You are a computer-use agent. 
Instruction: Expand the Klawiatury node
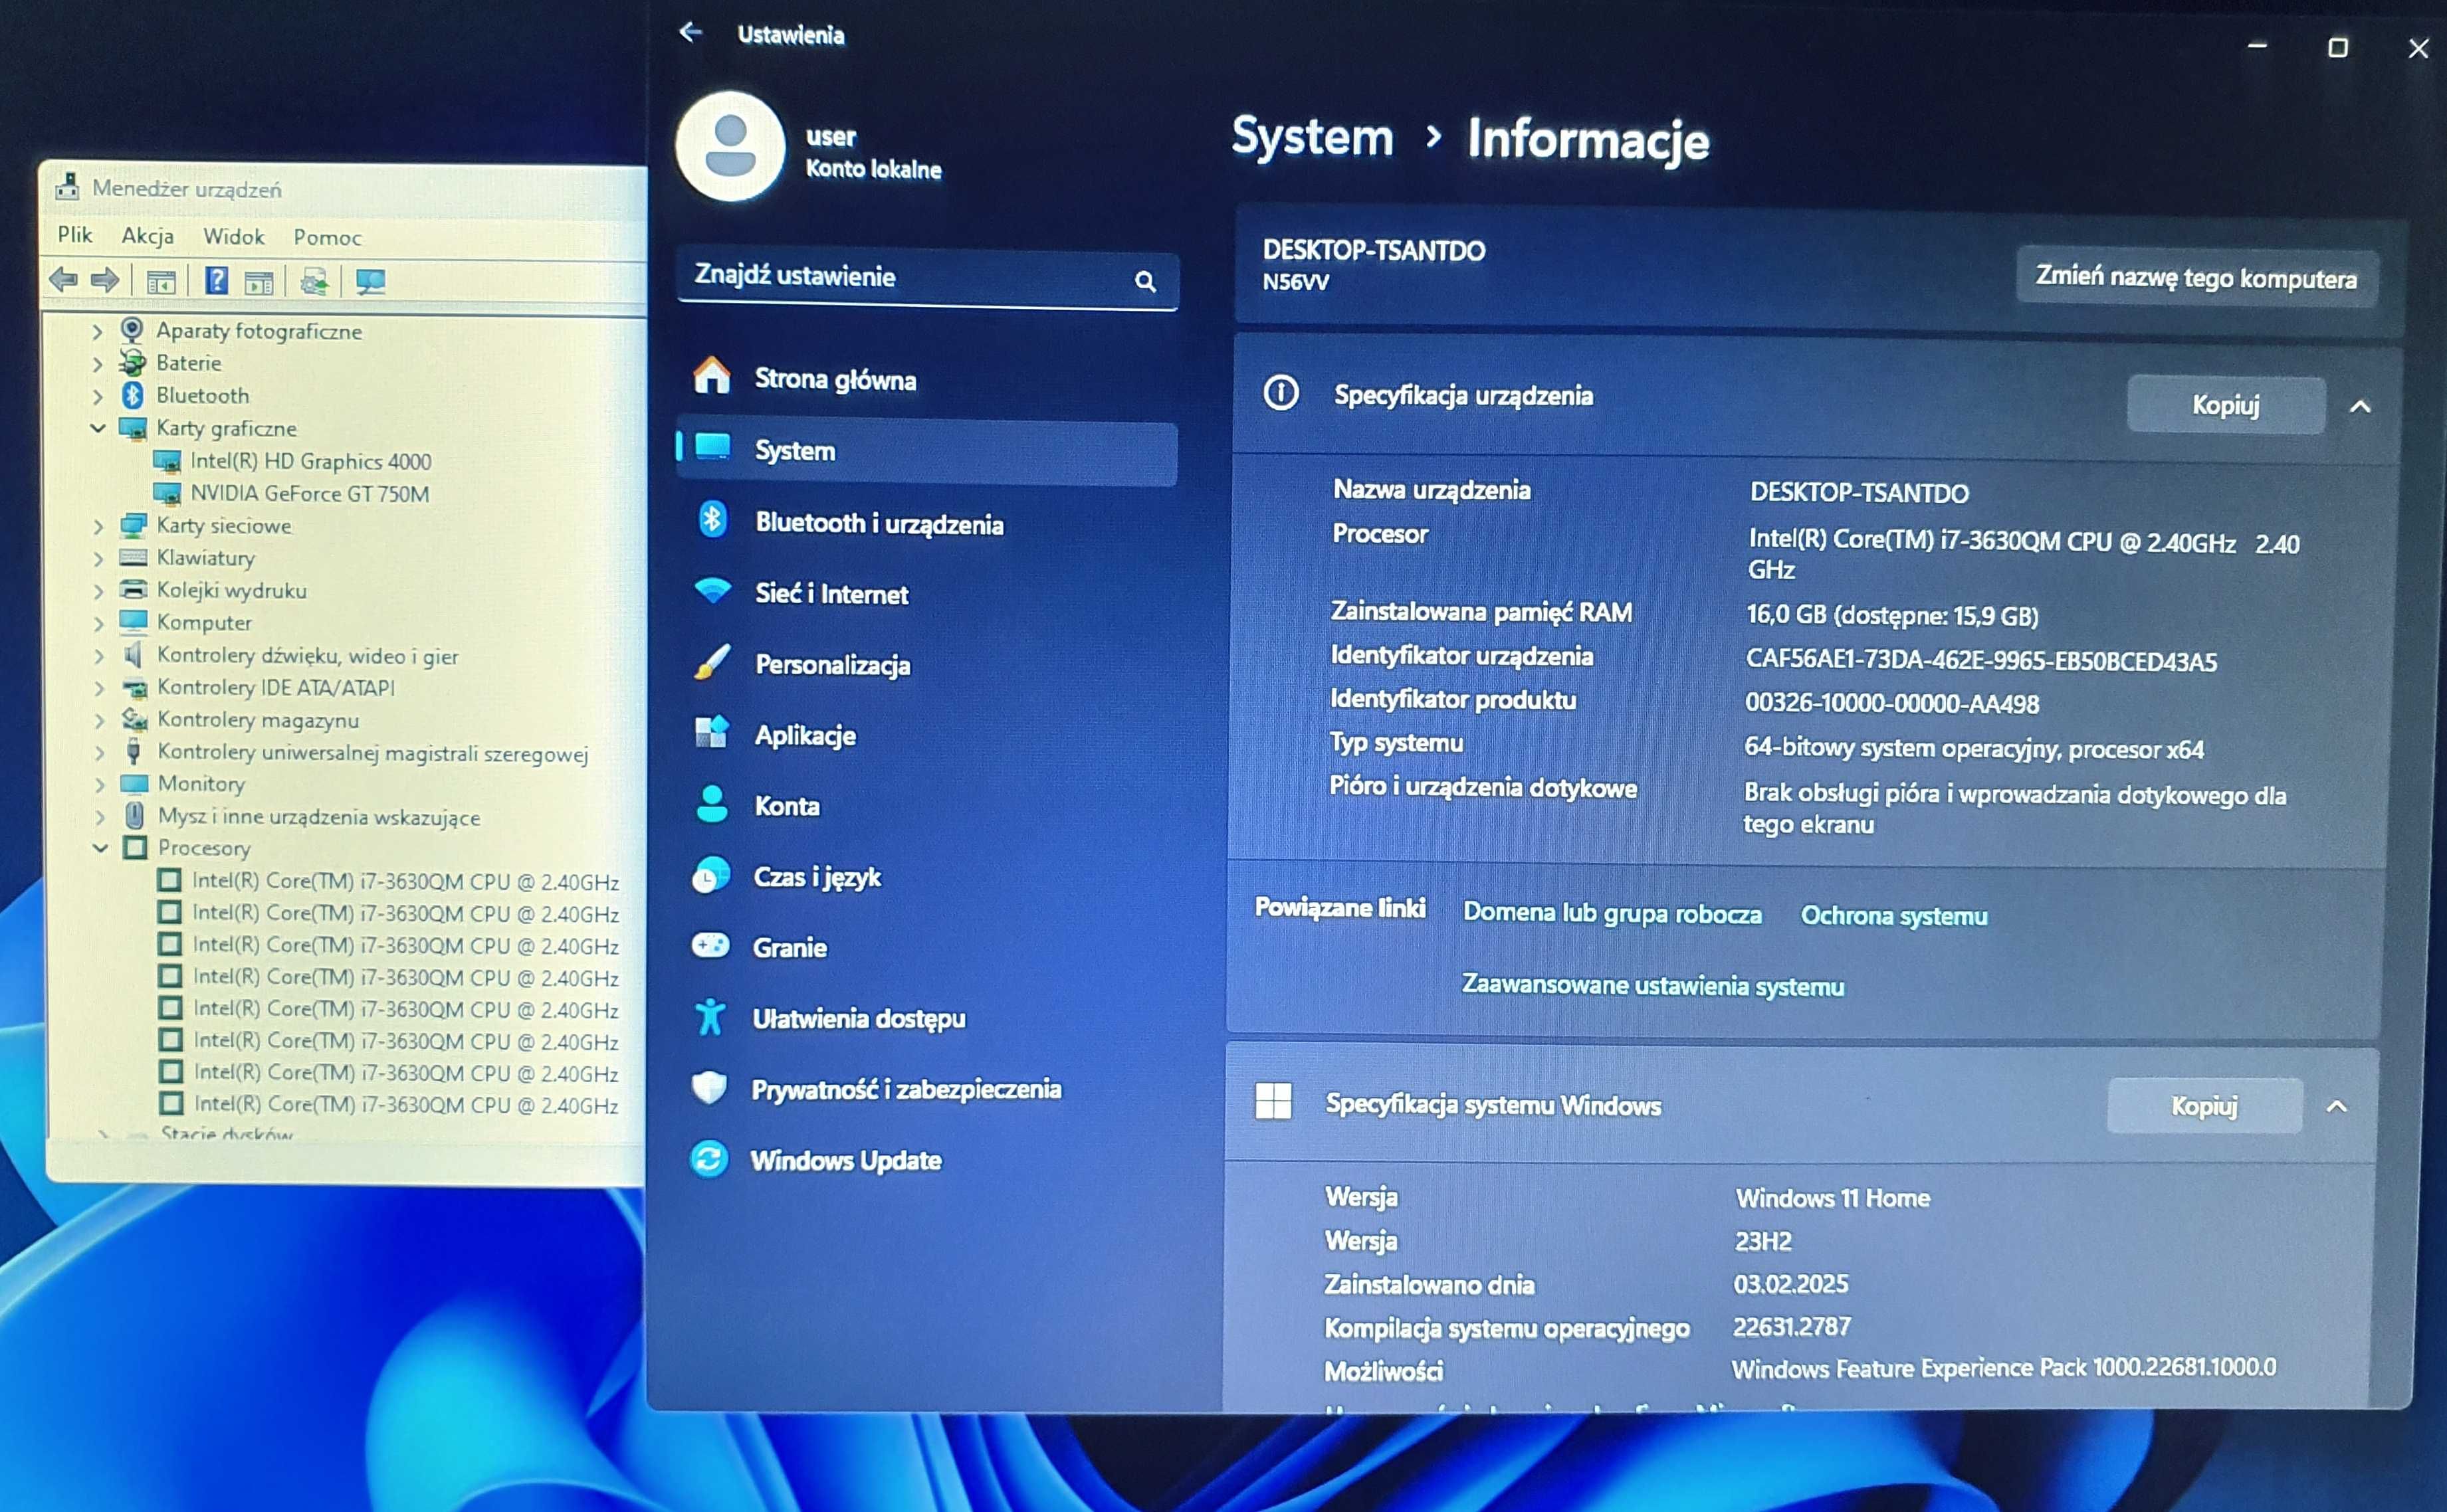pyautogui.click(x=98, y=558)
